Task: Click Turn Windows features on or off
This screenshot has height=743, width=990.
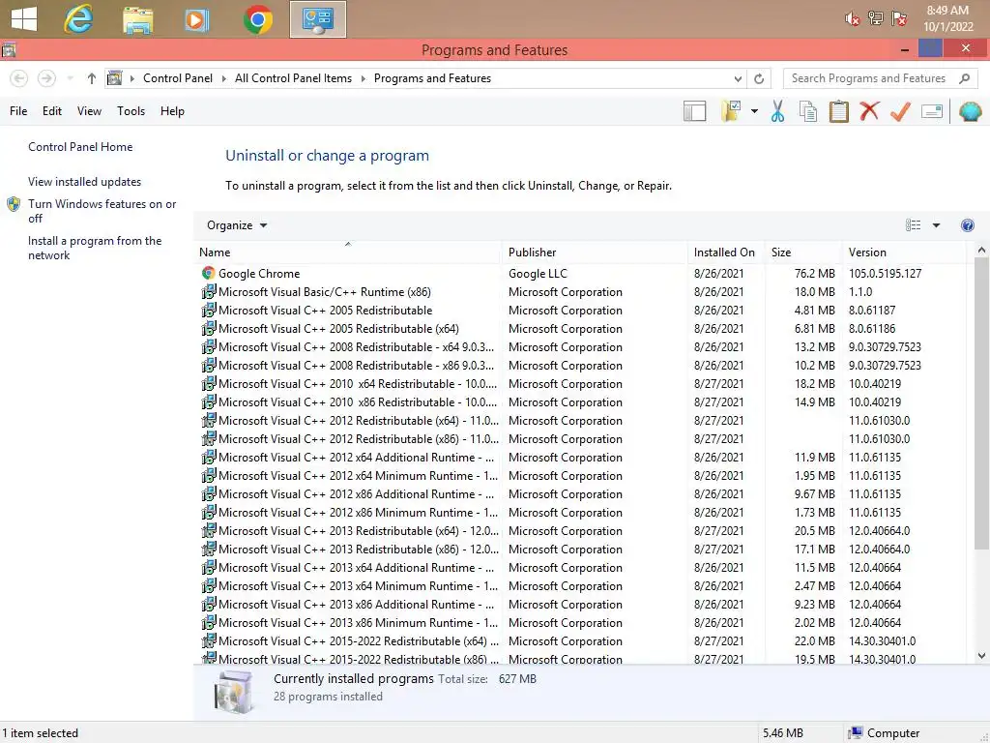Action: [x=102, y=211]
